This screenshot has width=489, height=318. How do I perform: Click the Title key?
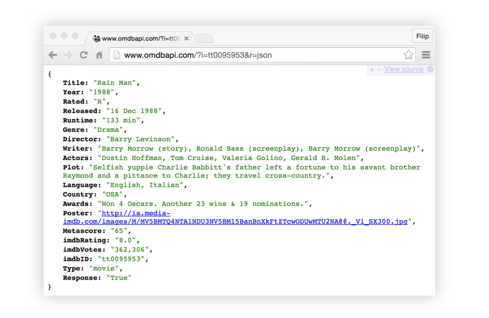(76, 83)
